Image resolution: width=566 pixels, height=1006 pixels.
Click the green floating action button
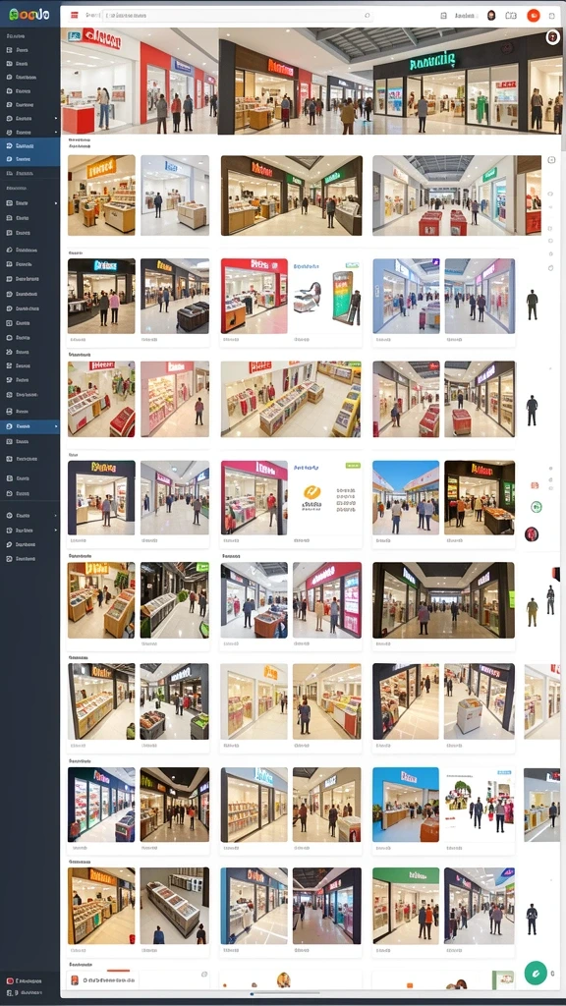pyautogui.click(x=536, y=973)
